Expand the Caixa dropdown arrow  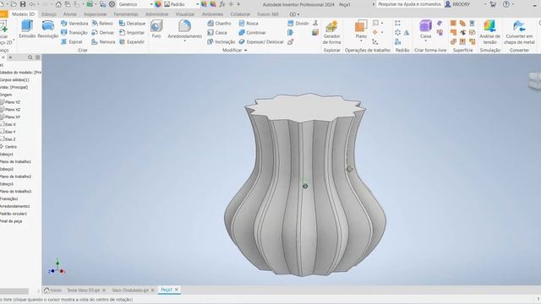click(425, 41)
